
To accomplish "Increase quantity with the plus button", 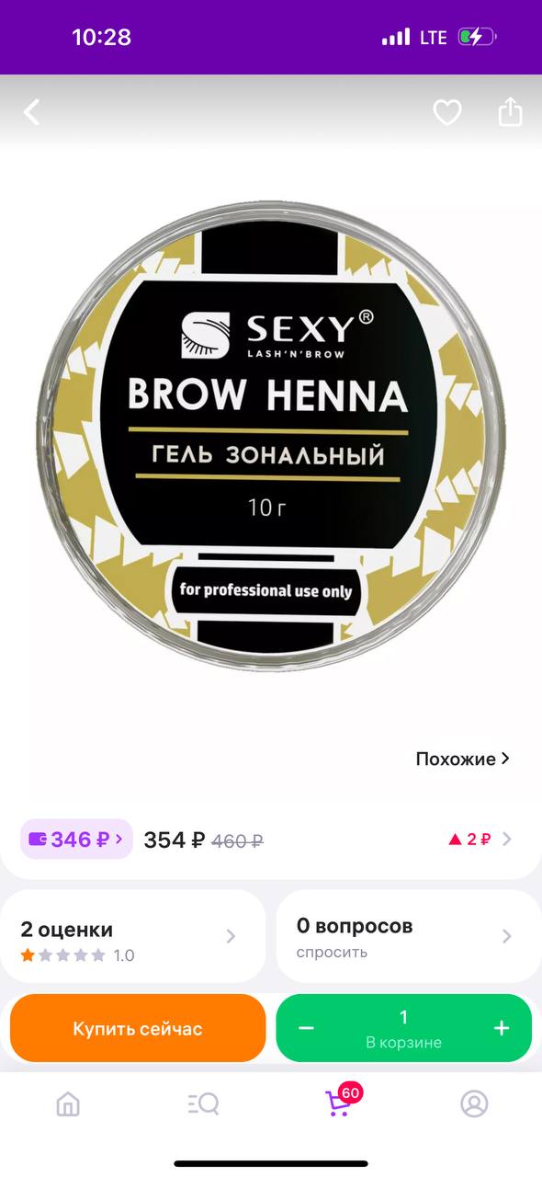I will tap(502, 1028).
